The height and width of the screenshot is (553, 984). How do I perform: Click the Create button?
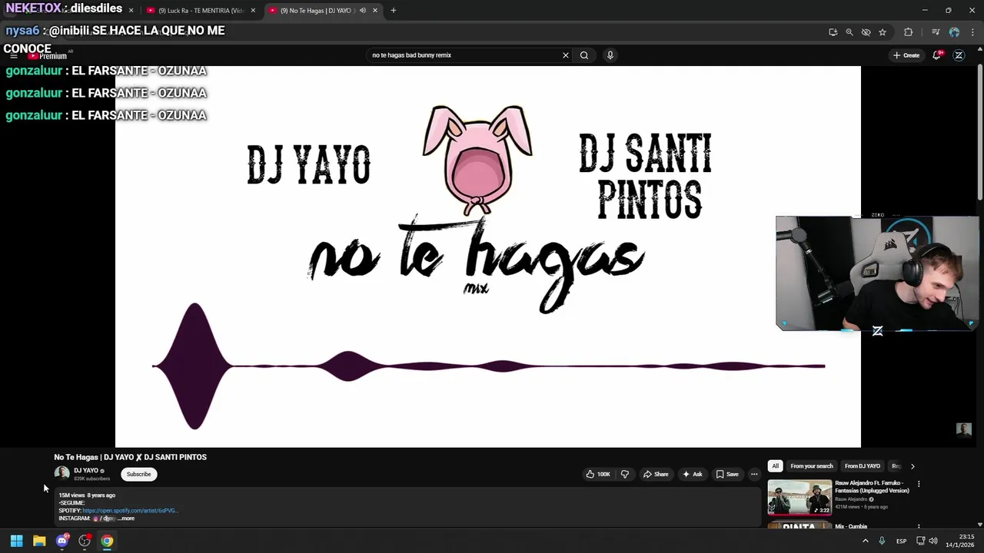point(906,55)
